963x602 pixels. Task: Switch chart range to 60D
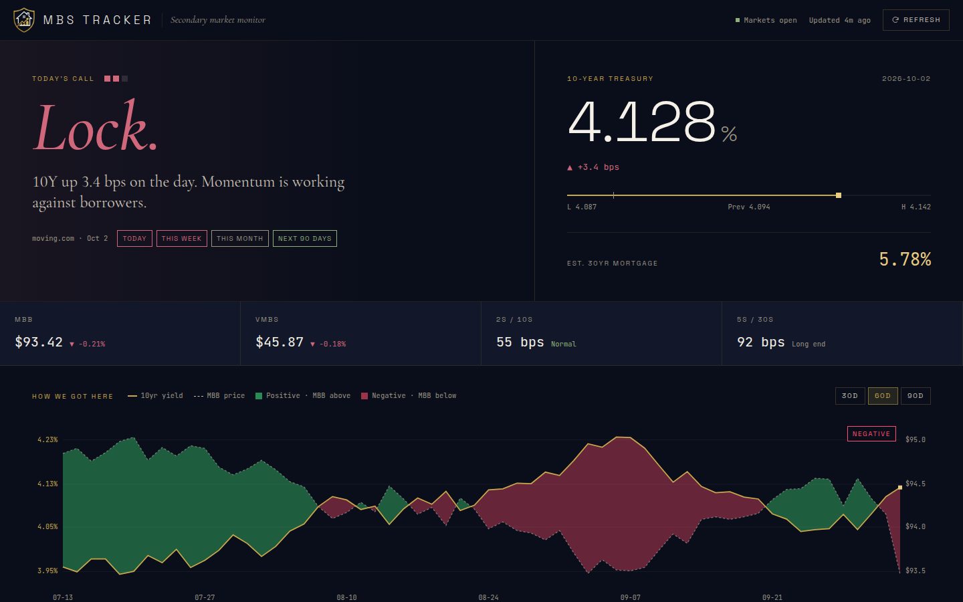pyautogui.click(x=883, y=396)
